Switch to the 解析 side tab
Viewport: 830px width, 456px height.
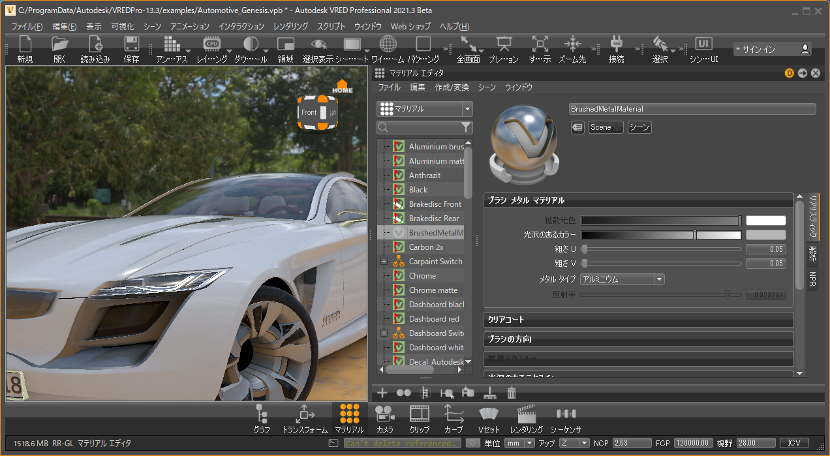point(812,253)
